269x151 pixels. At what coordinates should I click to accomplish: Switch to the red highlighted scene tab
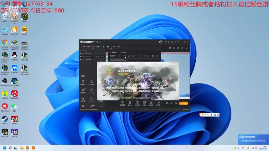[93, 47]
